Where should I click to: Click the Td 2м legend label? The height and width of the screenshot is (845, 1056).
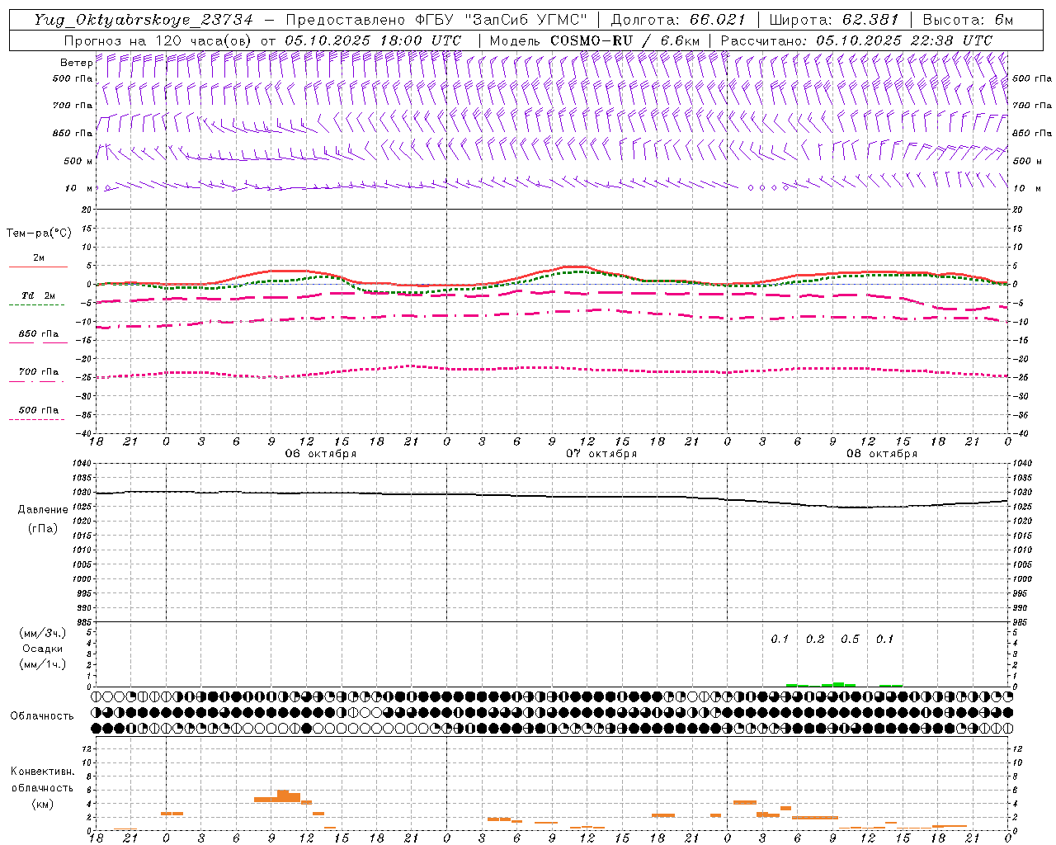pyautogui.click(x=38, y=295)
